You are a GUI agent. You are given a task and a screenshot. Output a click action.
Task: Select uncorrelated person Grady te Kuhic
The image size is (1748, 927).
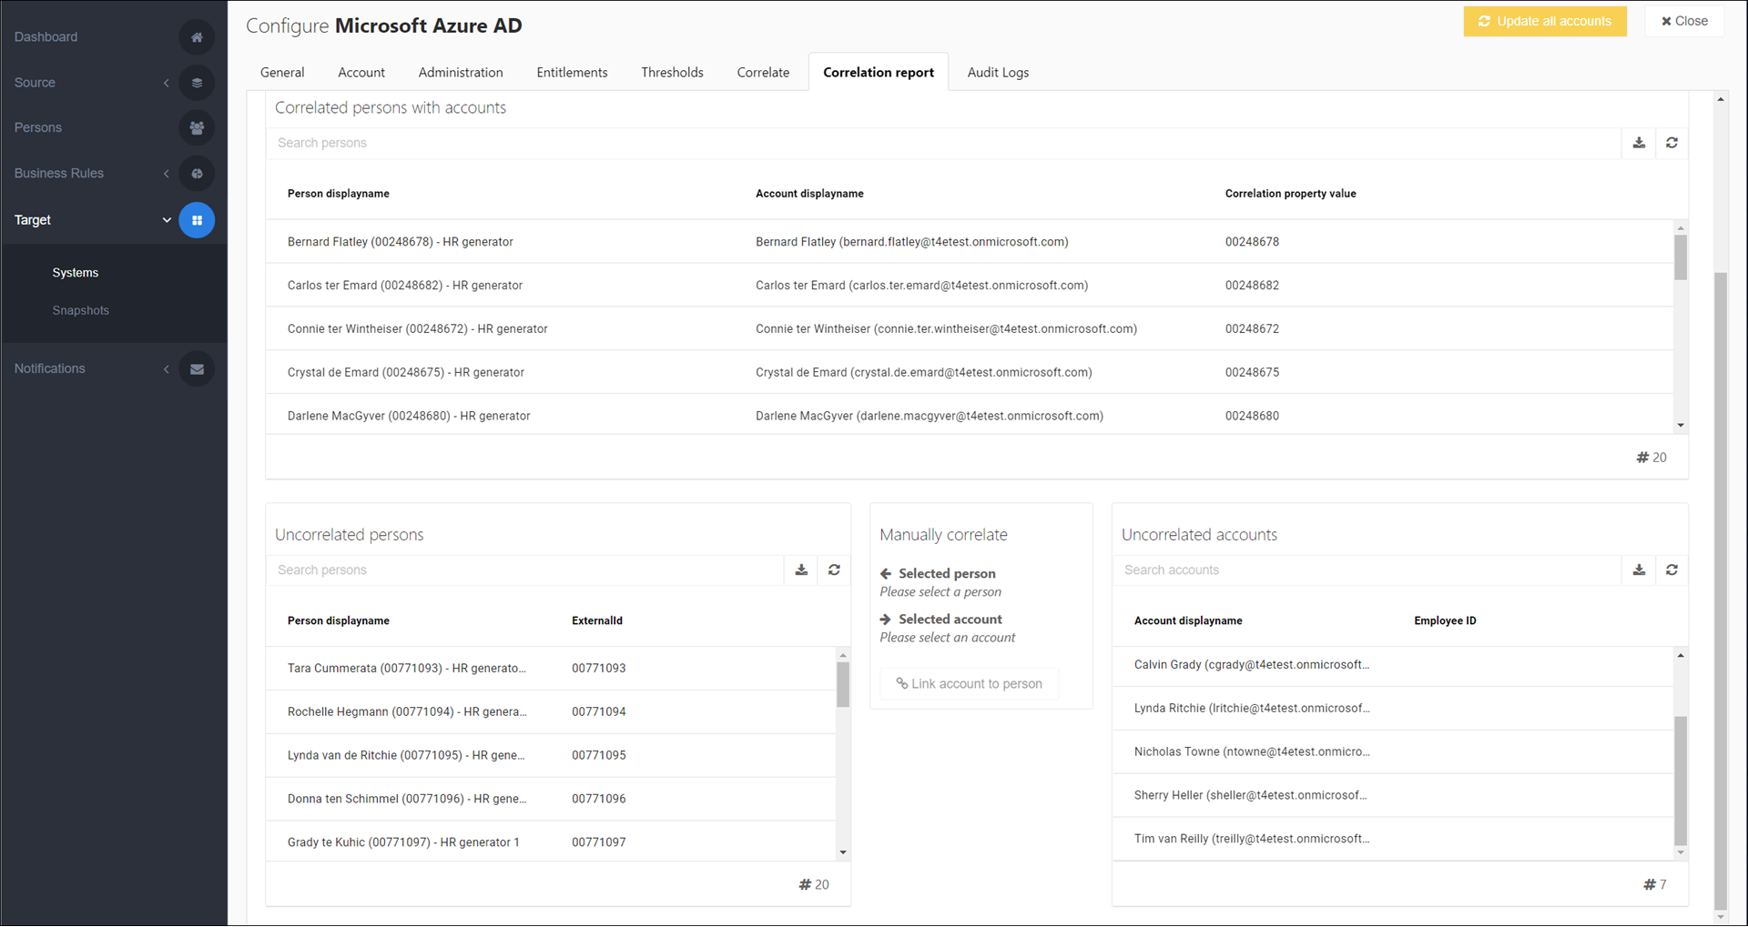click(x=551, y=841)
